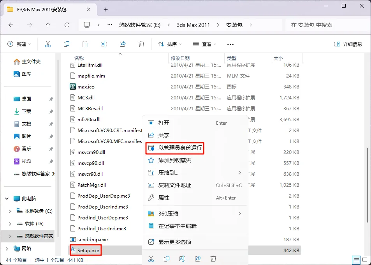This screenshot has width=371, height=265.
Task: Choose 在记事本中编辑 in the context menu
Action: (x=195, y=226)
